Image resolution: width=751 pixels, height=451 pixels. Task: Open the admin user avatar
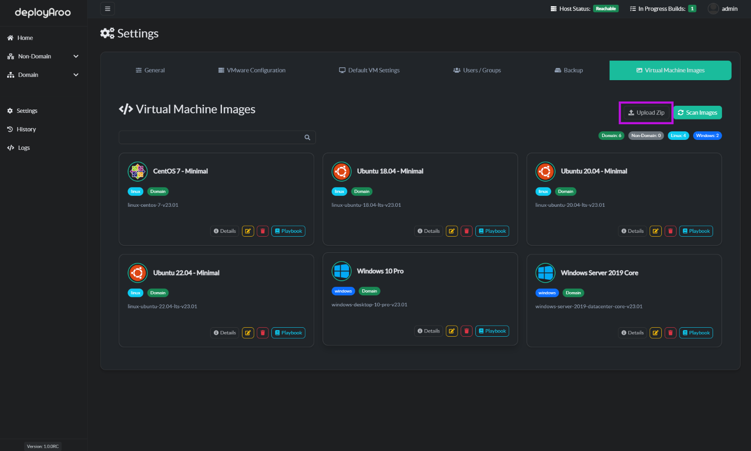713,9
